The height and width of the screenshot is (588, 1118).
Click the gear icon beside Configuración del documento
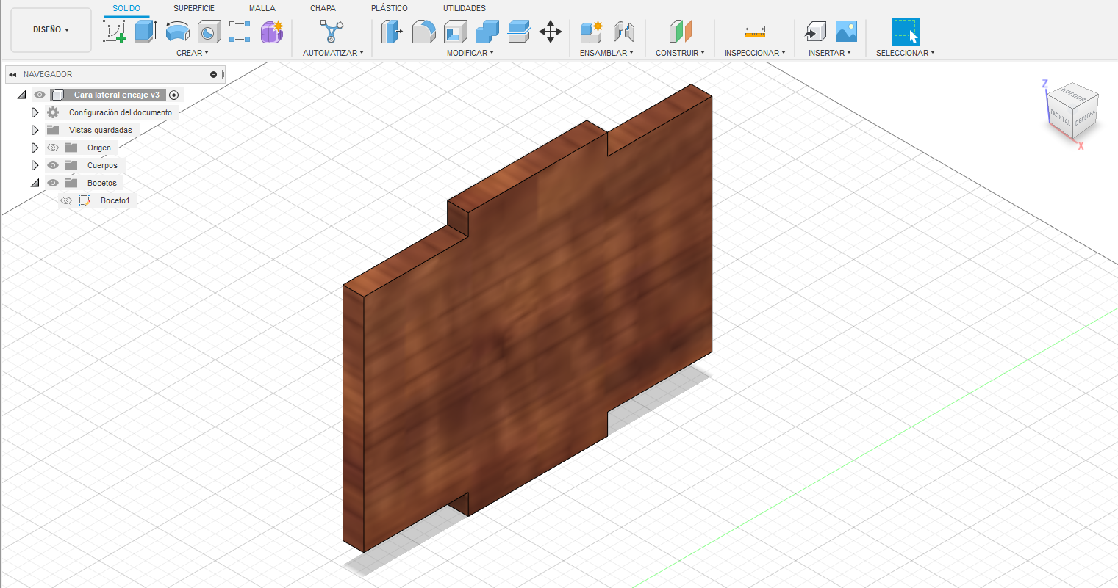pos(53,112)
